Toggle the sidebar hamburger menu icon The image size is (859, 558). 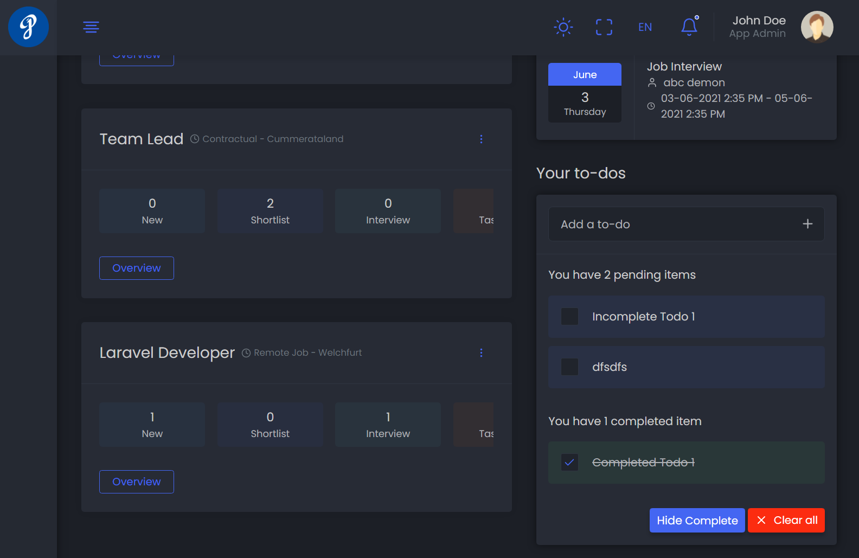coord(91,27)
